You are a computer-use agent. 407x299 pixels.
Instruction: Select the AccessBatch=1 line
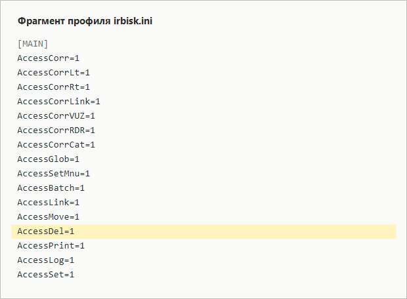[x=51, y=188]
